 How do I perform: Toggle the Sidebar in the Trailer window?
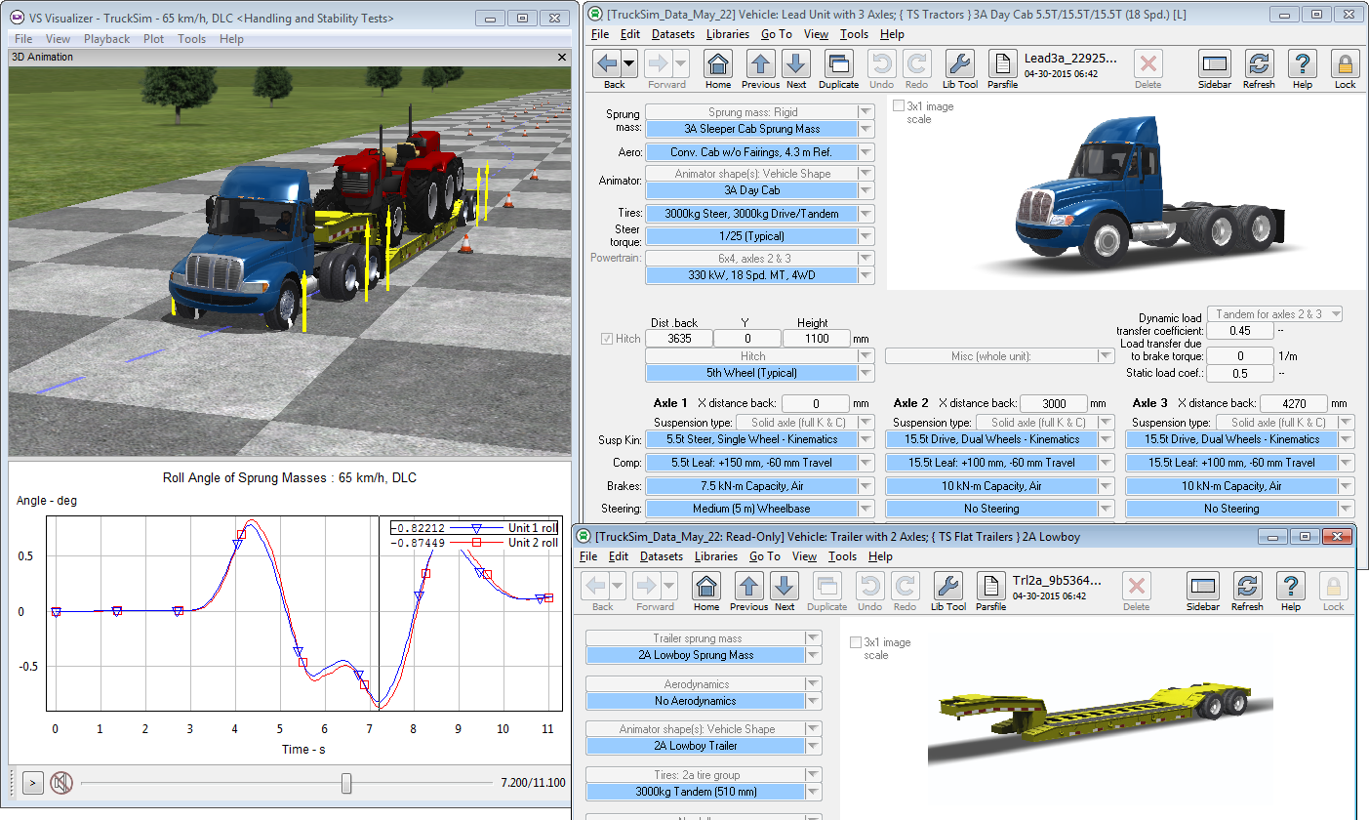1202,588
